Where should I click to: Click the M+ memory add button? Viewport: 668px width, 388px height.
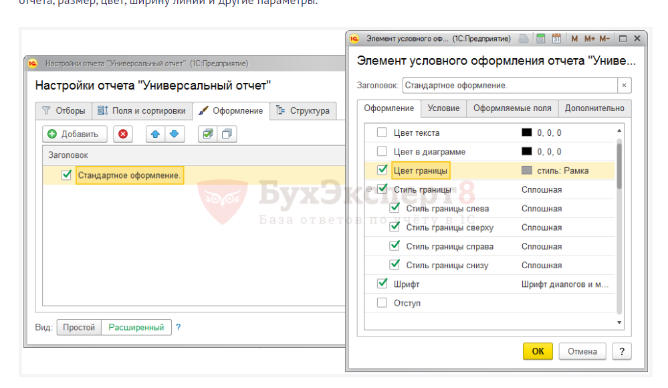[590, 39]
